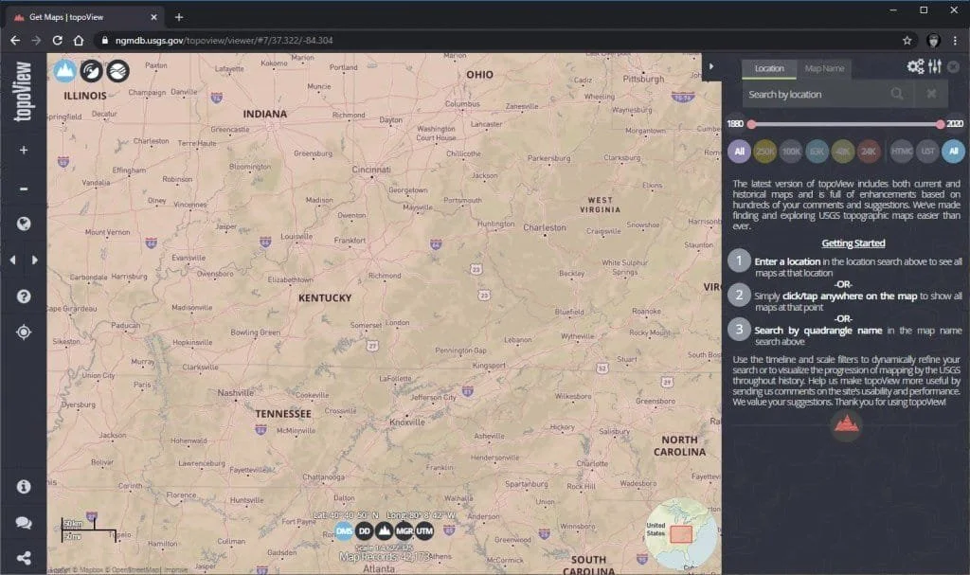
Task: Switch to the Location tab
Action: [x=769, y=69]
